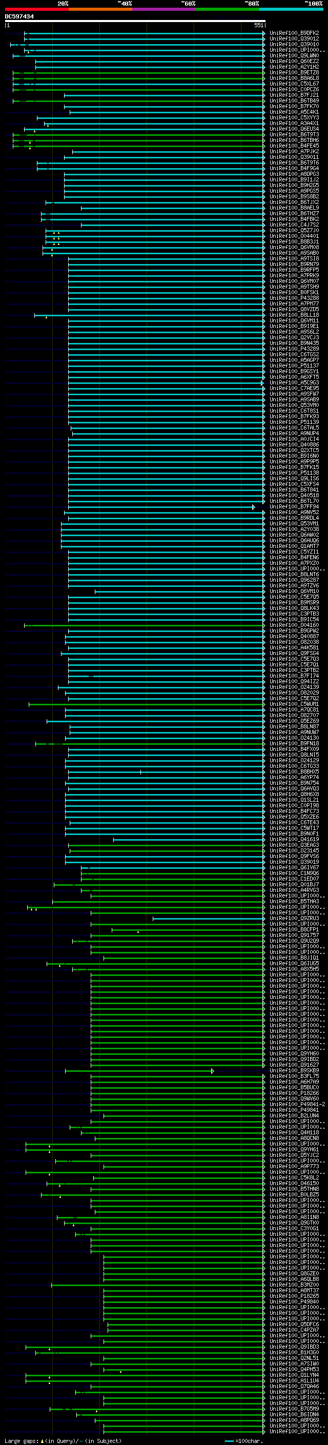Select hit UniRef100_B9ETZ8

point(294,72)
